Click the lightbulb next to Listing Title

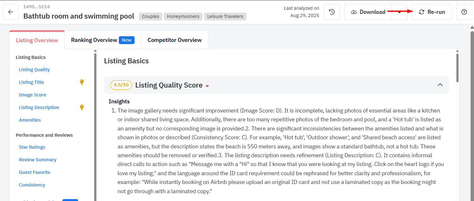[x=82, y=82]
